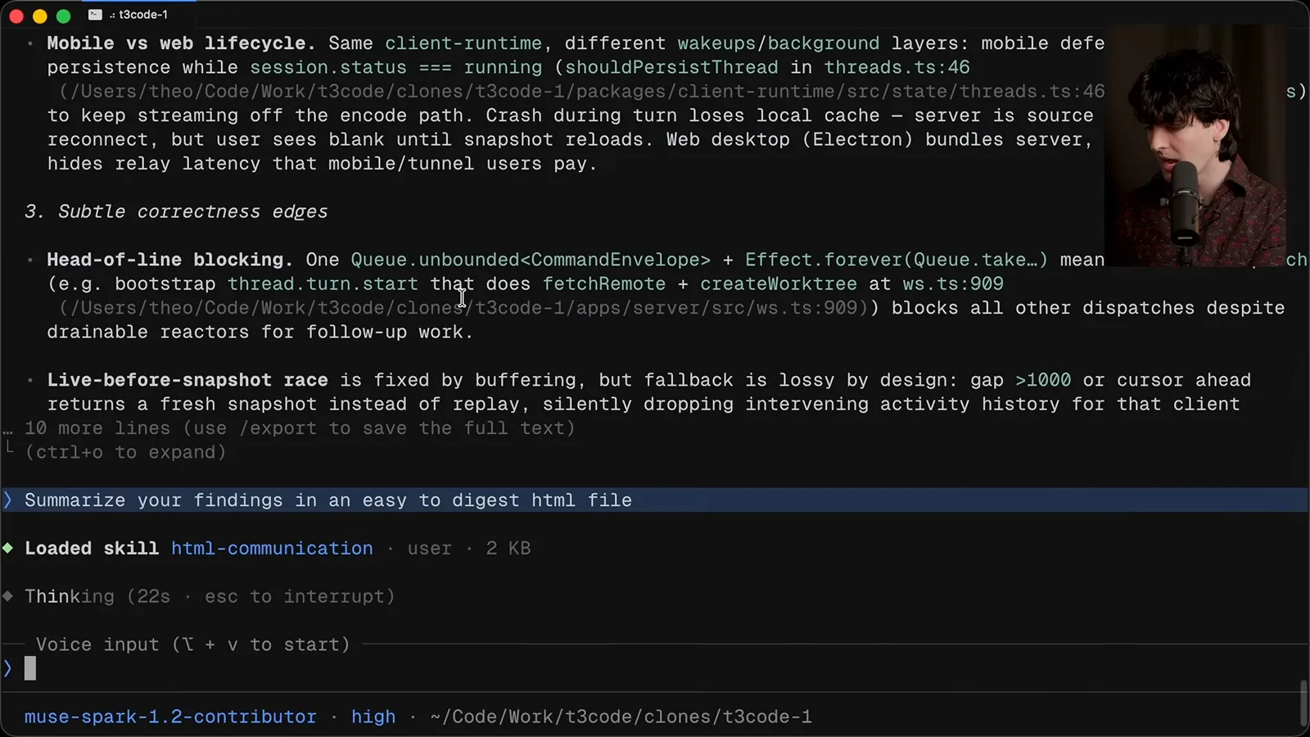Click the '>1000' gap value
Viewport: 1310px width, 737px height.
point(1043,380)
